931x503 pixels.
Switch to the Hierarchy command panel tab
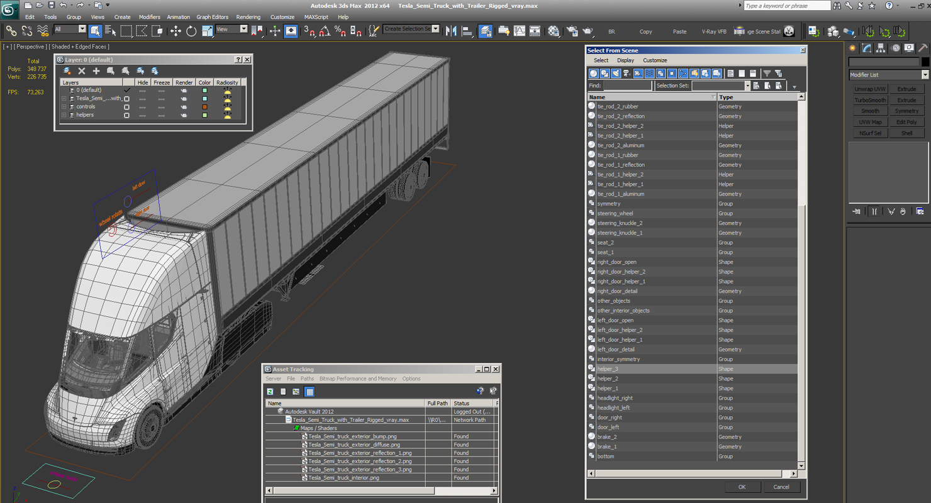click(x=881, y=48)
